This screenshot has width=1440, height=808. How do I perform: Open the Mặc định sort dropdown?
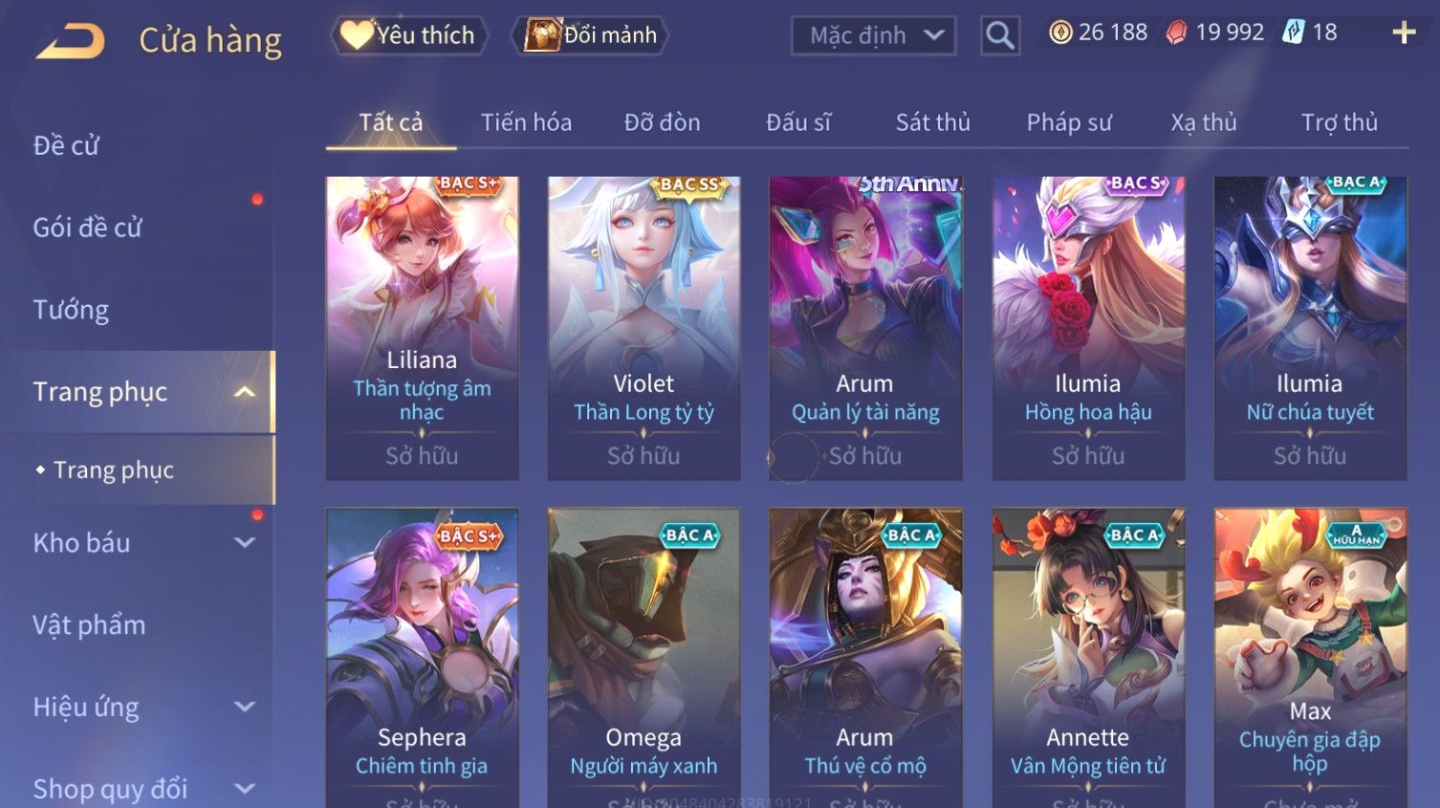[873, 35]
